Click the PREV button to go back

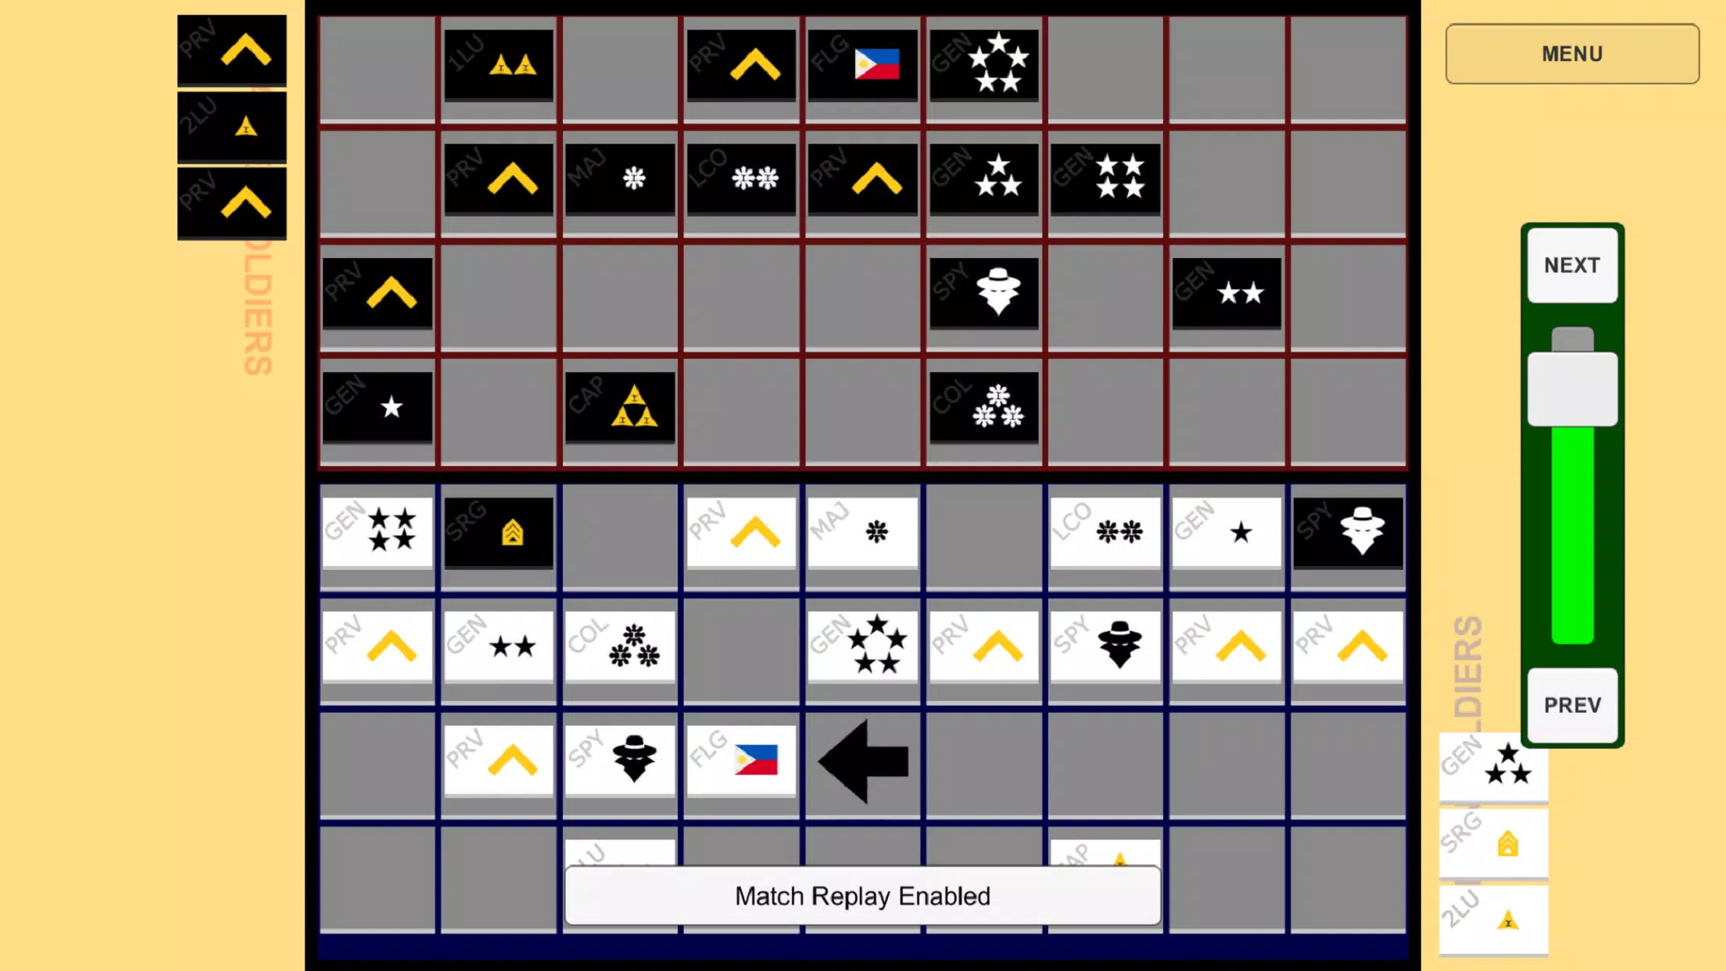click(x=1572, y=703)
